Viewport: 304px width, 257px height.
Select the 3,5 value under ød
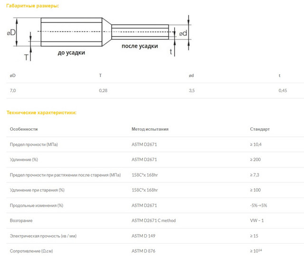192,90
